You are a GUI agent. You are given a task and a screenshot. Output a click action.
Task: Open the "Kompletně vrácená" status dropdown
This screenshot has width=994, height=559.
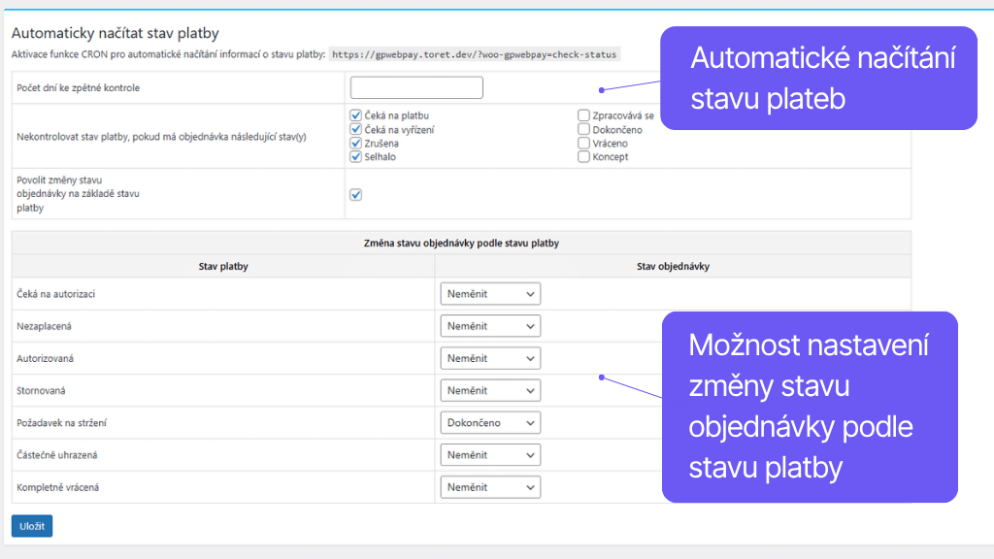490,486
